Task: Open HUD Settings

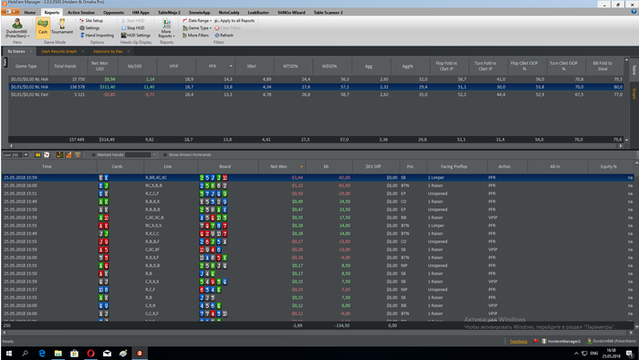Action: 136,36
